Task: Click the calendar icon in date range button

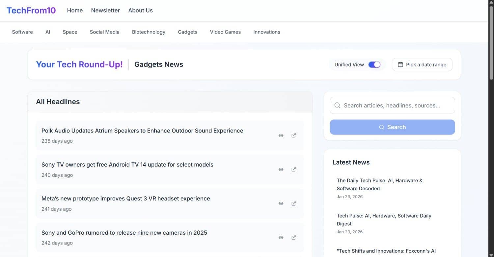Action: [400, 64]
